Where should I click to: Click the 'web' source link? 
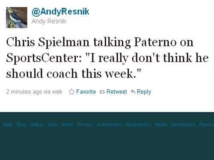[x=57, y=92]
